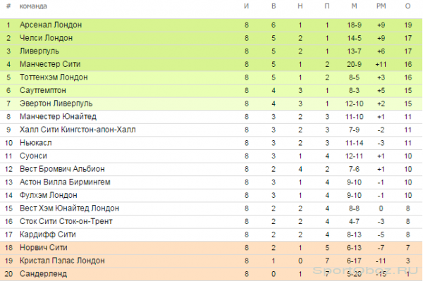Open Вест Бромвич Альбион entry

pyautogui.click(x=62, y=169)
